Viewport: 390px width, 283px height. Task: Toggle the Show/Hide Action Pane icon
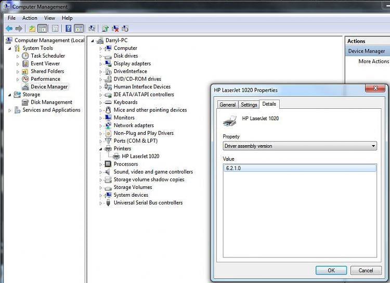(x=79, y=29)
